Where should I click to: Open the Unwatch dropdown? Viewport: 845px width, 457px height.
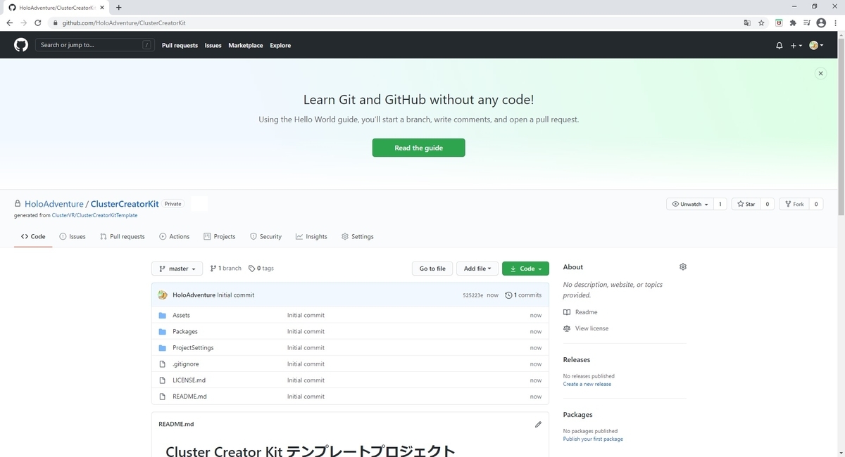[x=689, y=204]
